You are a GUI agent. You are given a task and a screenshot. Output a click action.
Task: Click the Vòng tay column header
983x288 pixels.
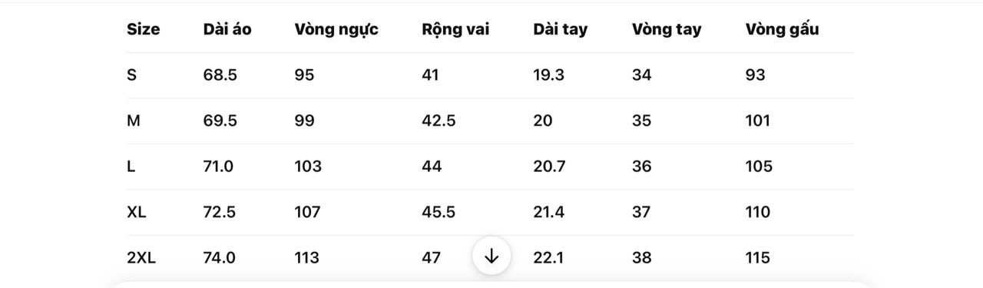[x=667, y=30]
